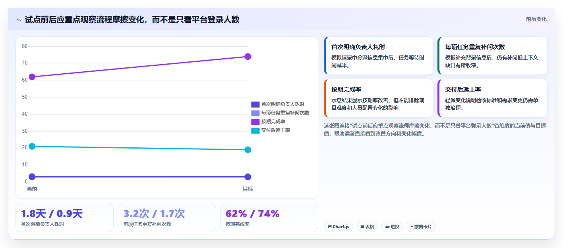Toggle the 按期完成率 legend color box
Viewport: 563px width, 248px height.
pyautogui.click(x=255, y=122)
